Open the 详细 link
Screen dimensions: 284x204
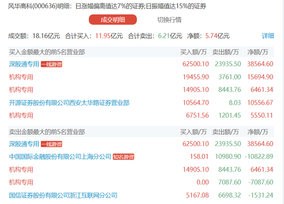(268, 36)
